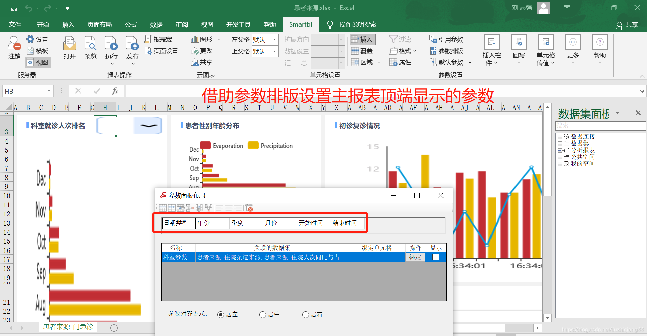Click 共享 in cloud chart group

tap(201, 62)
